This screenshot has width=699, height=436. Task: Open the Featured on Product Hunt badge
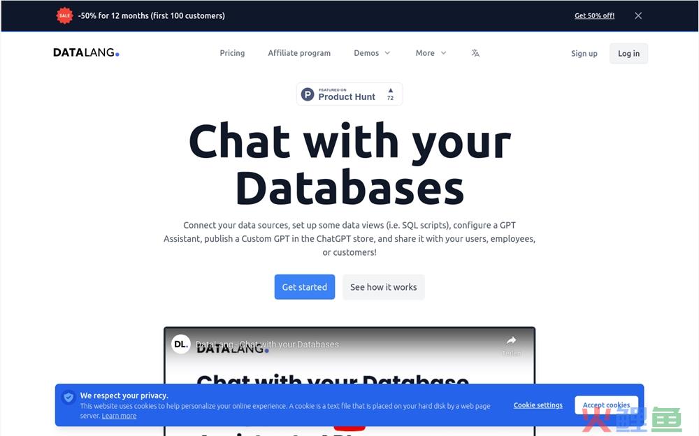(x=349, y=94)
